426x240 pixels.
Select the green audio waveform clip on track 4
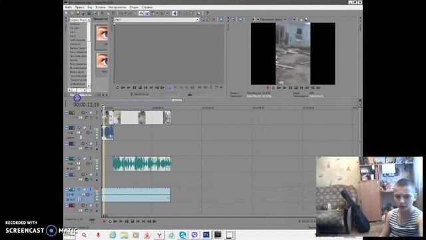(142, 163)
